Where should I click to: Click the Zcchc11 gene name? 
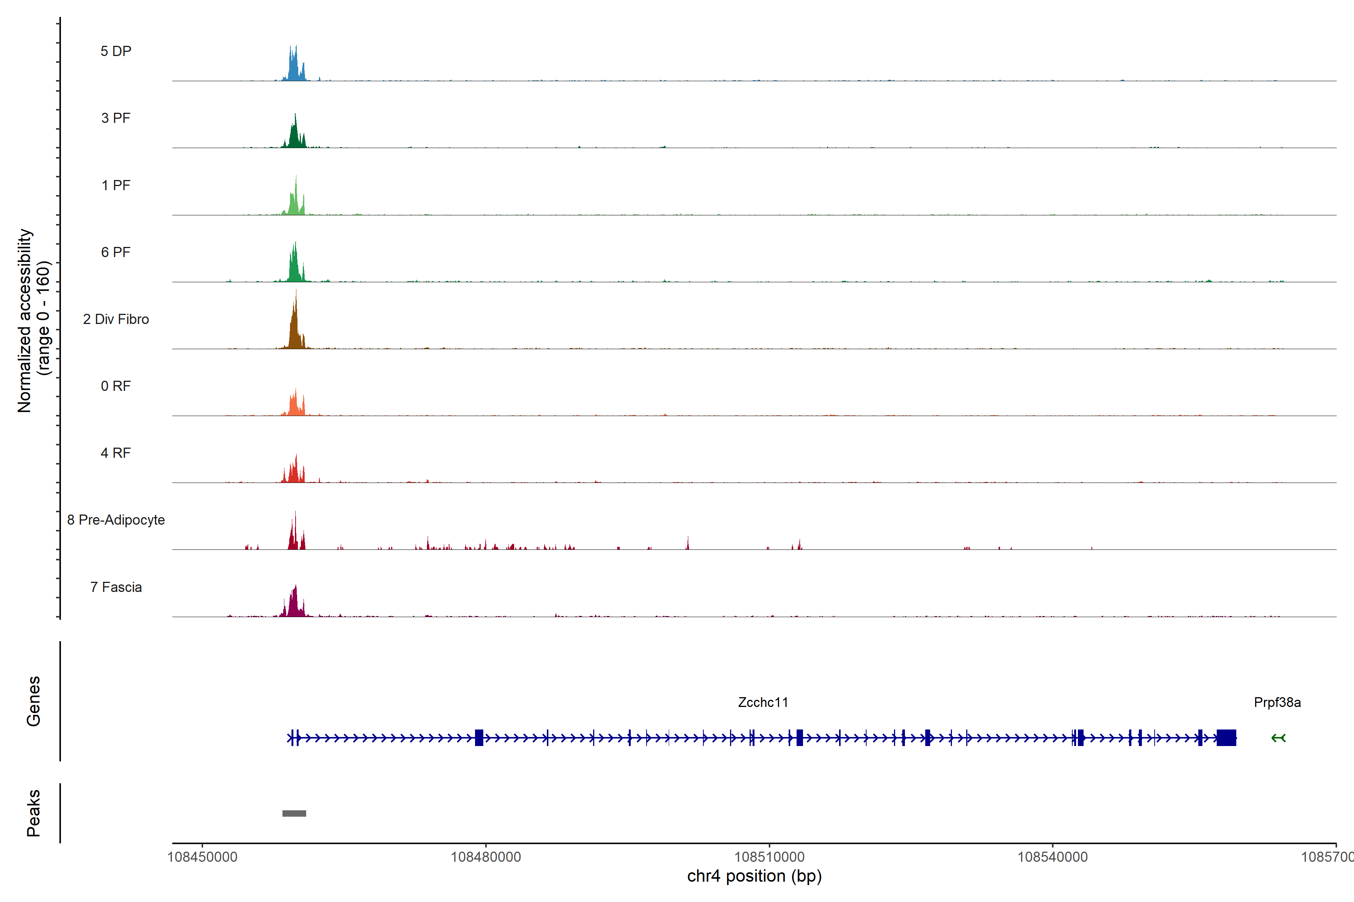coord(763,702)
